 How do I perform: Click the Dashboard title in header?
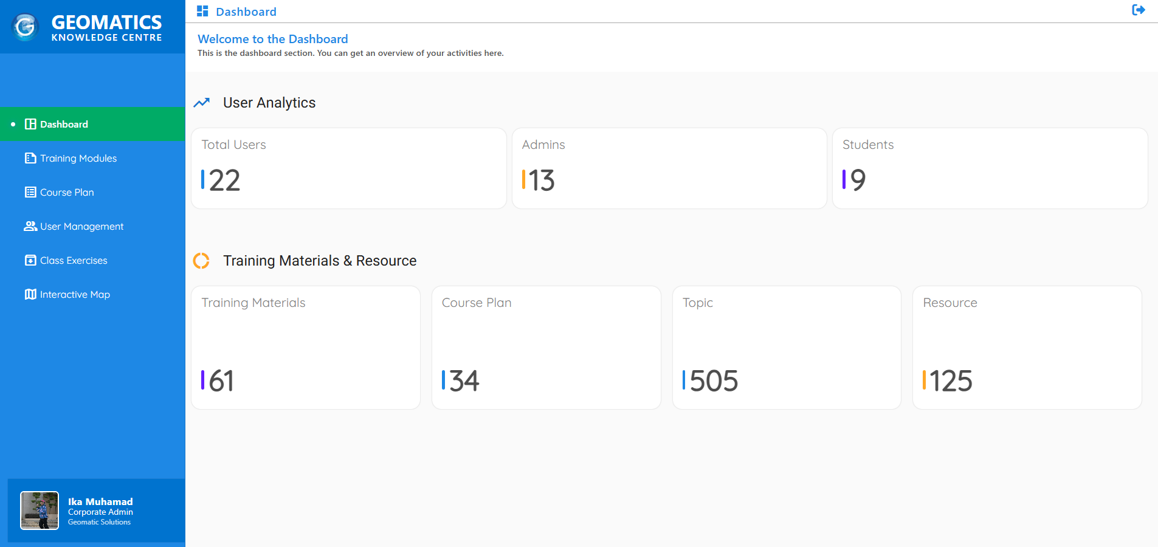(x=246, y=12)
